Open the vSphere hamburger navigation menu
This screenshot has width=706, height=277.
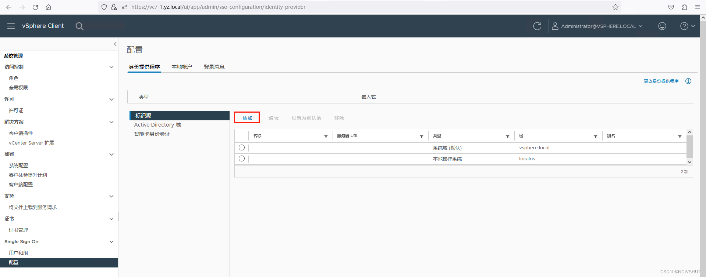pos(11,26)
